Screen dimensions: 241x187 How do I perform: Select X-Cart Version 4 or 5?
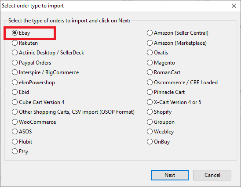pyautogui.click(x=174, y=102)
